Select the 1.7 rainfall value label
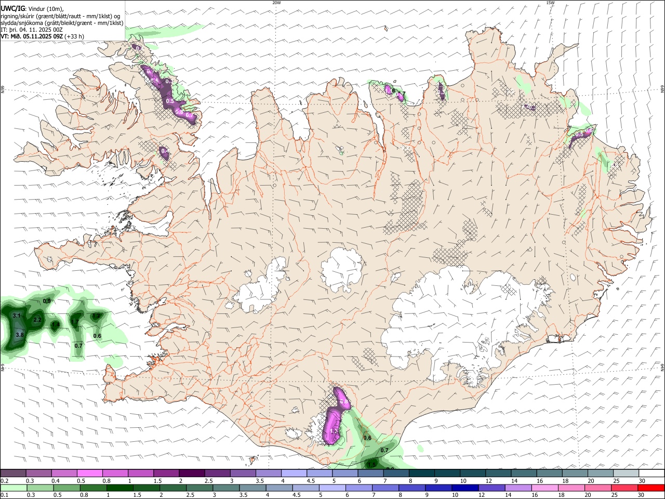Viewport: 665px width, 499px height. [74, 322]
